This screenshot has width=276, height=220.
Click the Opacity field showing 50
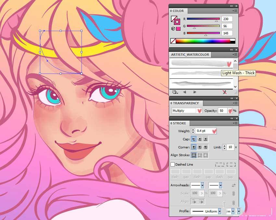[223, 110]
